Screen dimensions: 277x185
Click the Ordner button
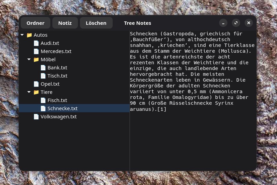[x=36, y=23]
